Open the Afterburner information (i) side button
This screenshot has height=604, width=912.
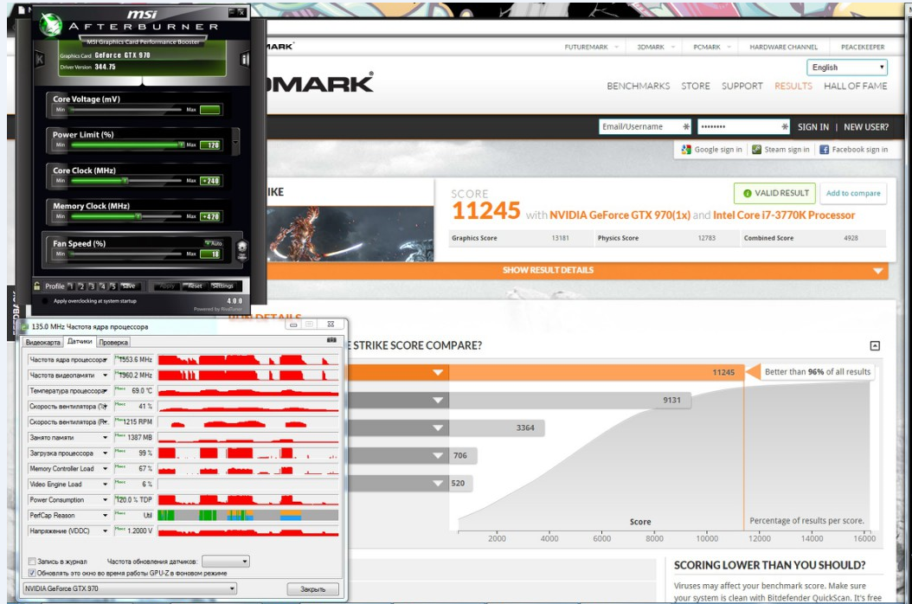pyautogui.click(x=245, y=59)
